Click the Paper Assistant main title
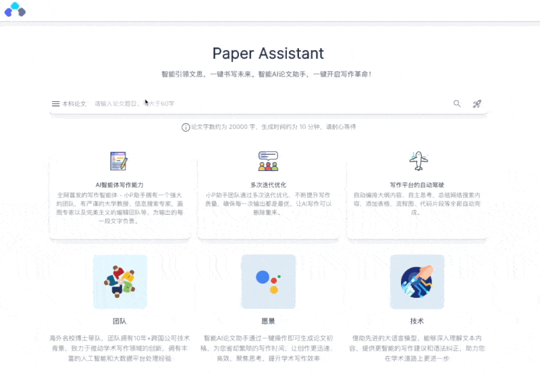This screenshot has height=373, width=540. click(x=268, y=53)
